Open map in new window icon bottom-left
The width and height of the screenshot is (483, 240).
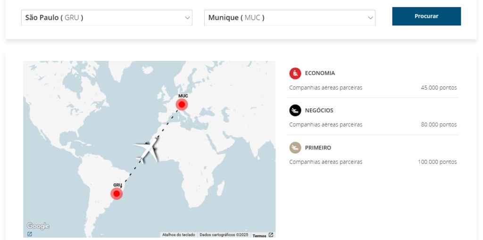point(30,234)
